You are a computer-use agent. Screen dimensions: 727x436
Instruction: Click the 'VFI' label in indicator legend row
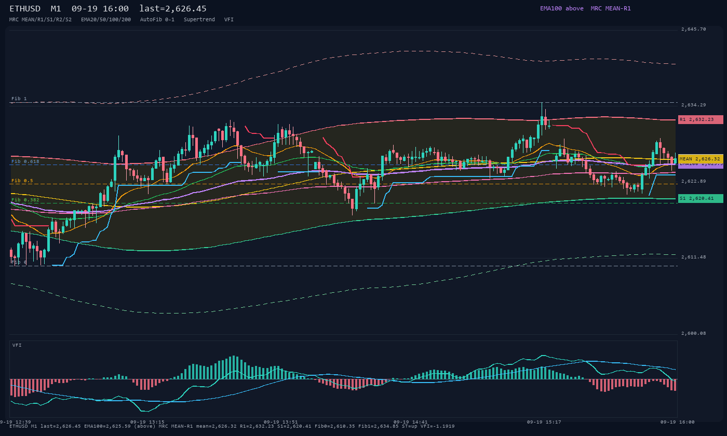coord(229,19)
